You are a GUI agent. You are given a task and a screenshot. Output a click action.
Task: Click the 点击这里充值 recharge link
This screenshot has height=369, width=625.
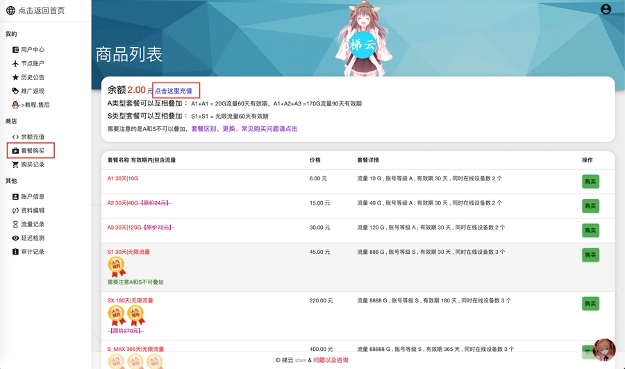pos(174,91)
